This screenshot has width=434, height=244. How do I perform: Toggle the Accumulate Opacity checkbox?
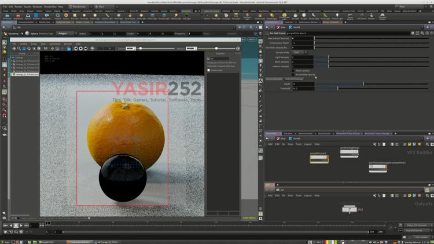click(293, 74)
